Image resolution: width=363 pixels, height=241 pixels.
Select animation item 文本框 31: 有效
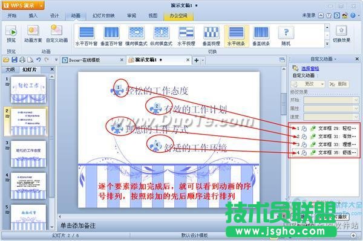click(324, 137)
